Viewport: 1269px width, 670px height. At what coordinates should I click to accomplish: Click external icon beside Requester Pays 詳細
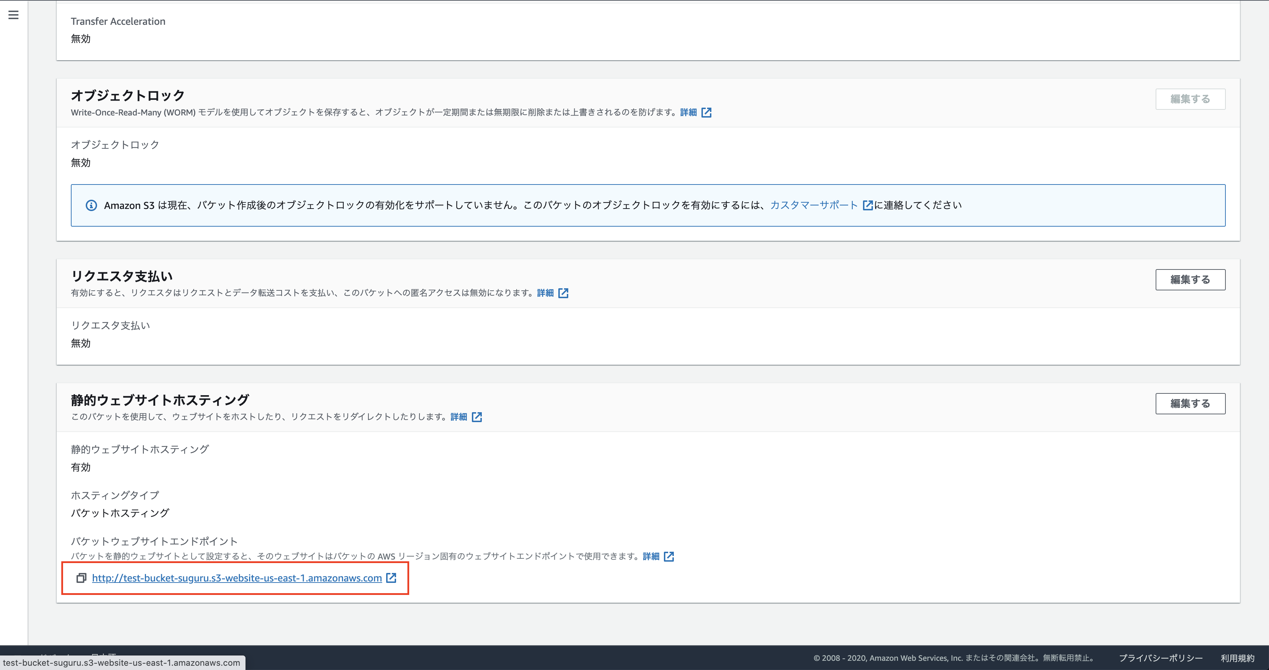point(564,293)
